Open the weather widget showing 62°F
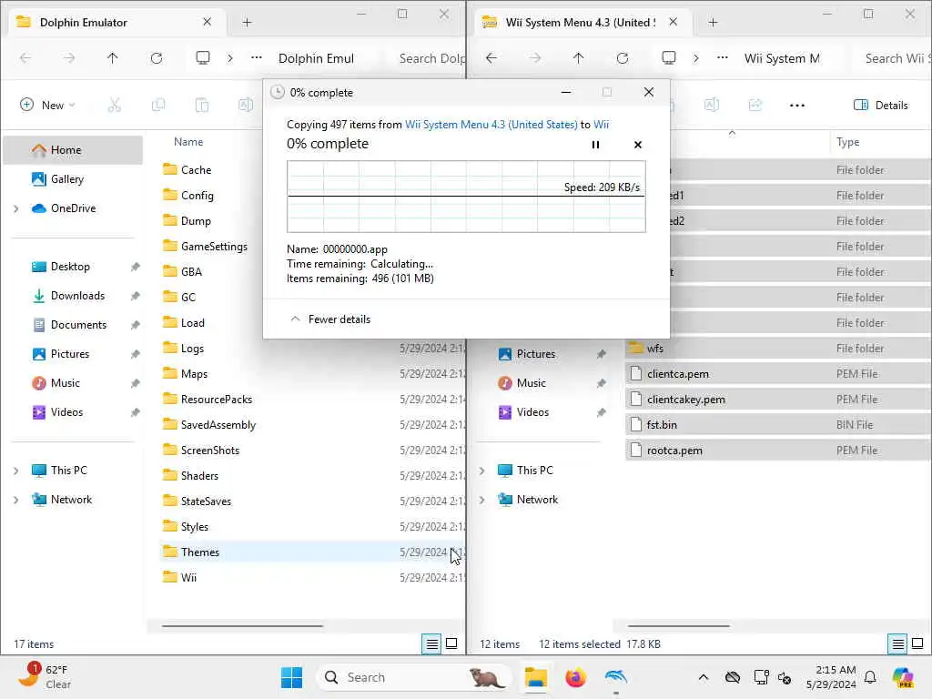The width and height of the screenshot is (932, 699). point(45,676)
